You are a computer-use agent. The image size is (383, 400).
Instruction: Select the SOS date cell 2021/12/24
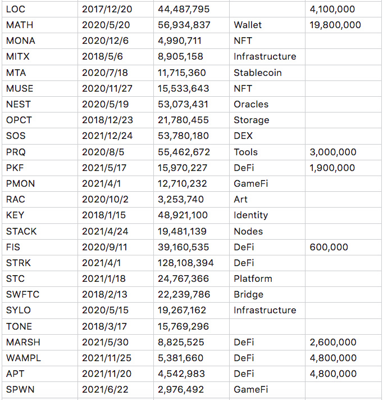pos(116,136)
